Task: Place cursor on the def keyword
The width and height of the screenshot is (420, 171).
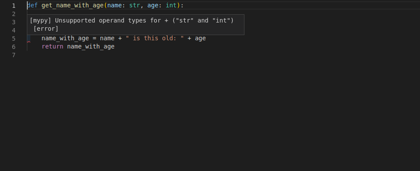Action: (x=33, y=5)
